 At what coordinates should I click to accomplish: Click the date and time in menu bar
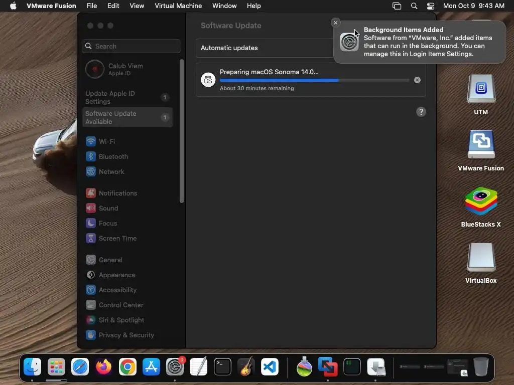click(x=474, y=6)
